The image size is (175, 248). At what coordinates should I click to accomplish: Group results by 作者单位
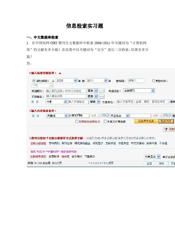tap(123, 143)
